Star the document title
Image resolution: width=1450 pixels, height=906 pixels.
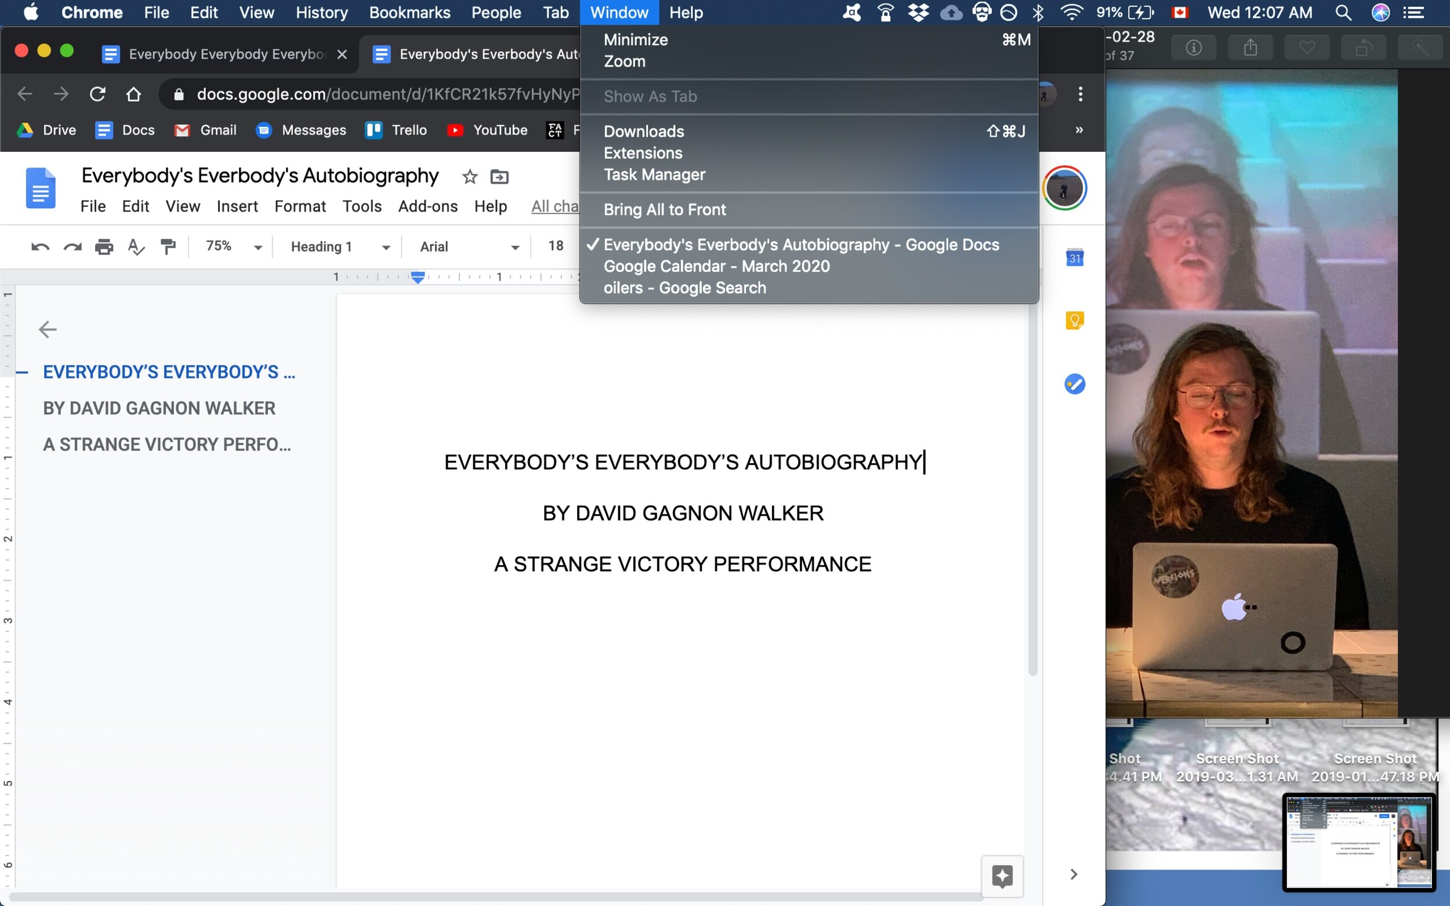[470, 177]
